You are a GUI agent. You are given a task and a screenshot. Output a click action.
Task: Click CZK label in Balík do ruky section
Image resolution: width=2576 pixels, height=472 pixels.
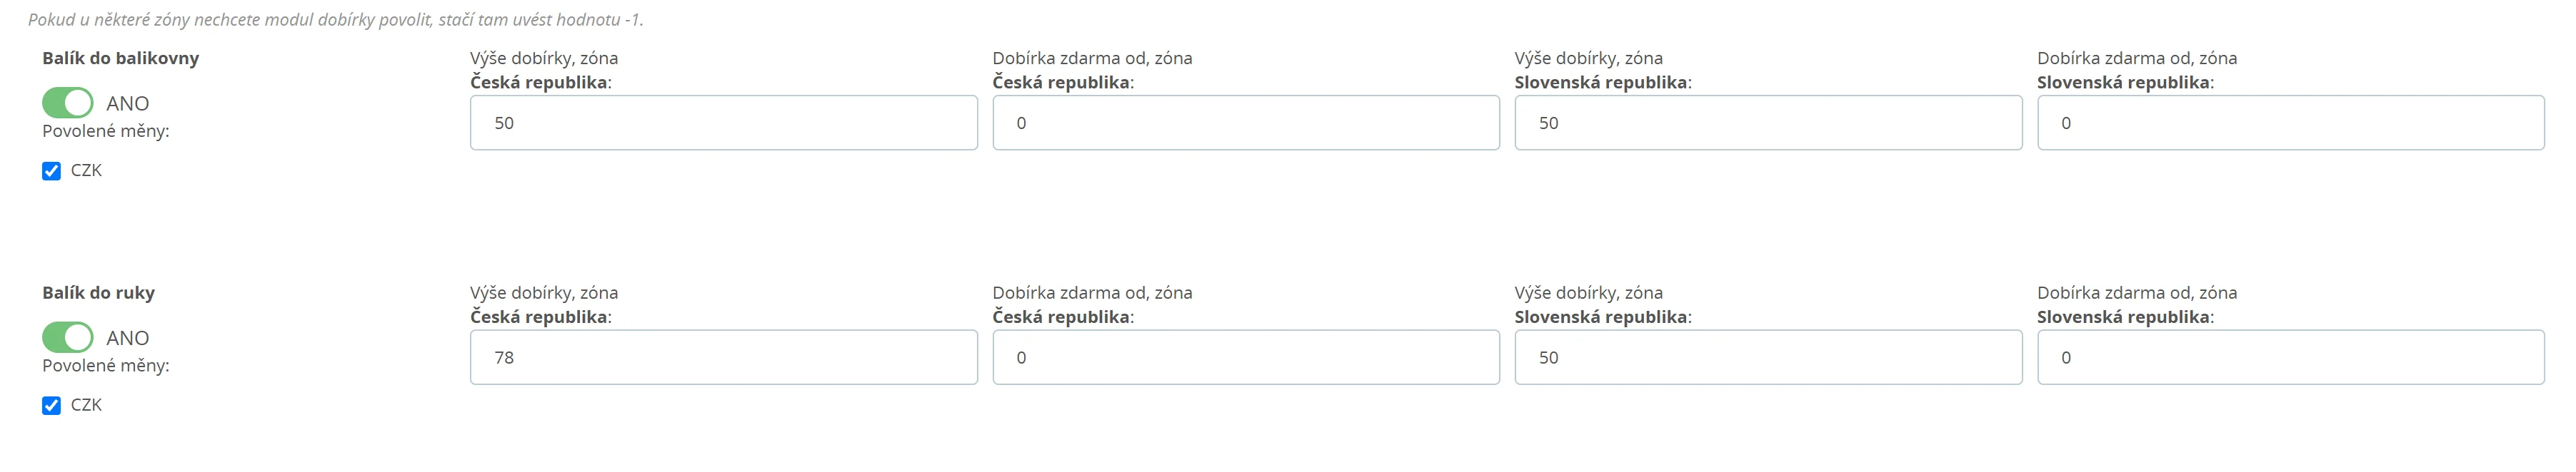[86, 405]
